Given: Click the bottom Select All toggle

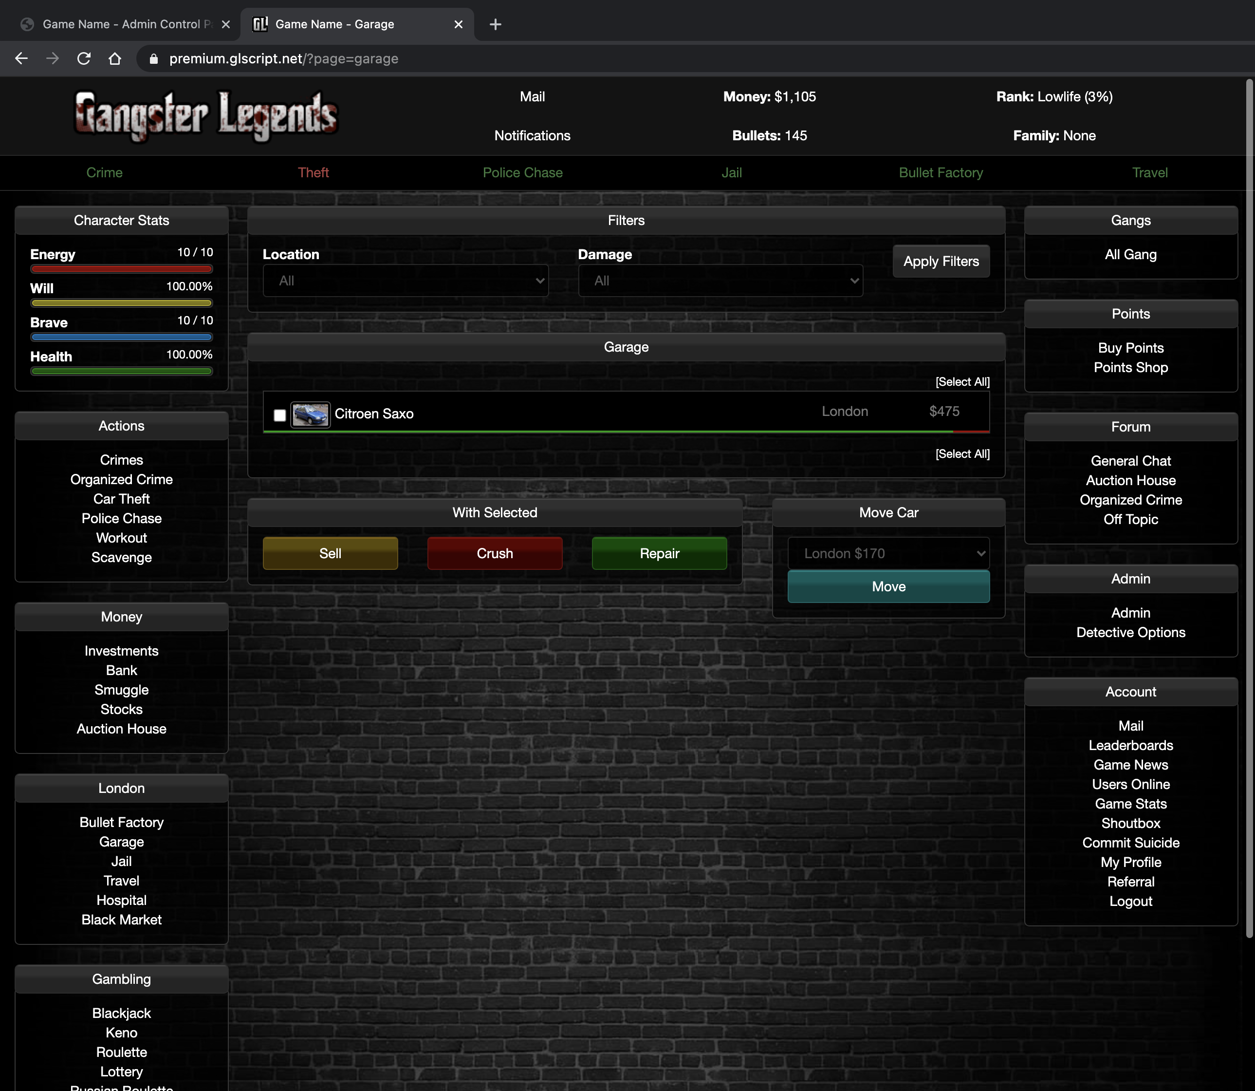Looking at the screenshot, I should tap(962, 453).
